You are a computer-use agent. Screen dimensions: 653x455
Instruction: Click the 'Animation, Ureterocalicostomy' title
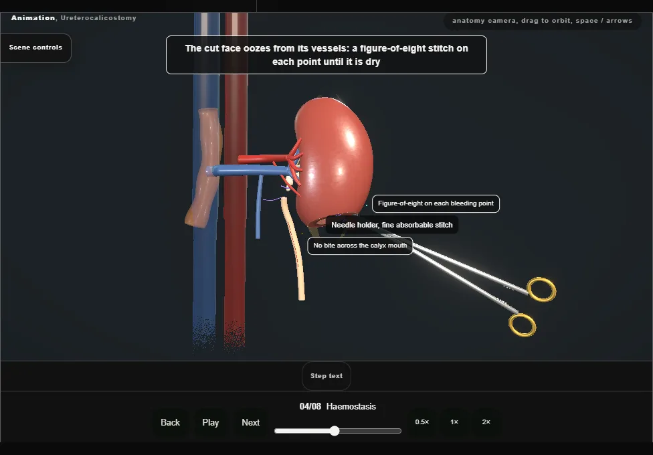click(x=74, y=18)
